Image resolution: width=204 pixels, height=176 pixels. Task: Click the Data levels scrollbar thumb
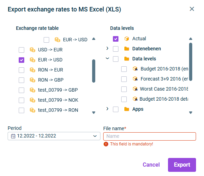tap(190, 62)
